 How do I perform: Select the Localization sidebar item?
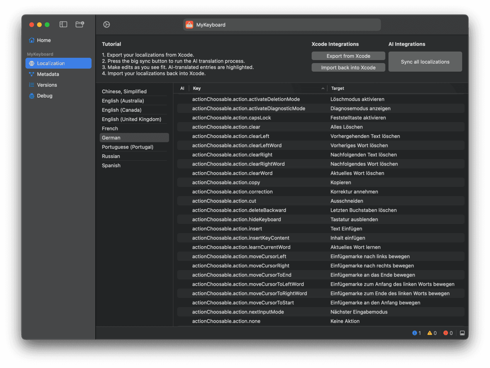58,63
